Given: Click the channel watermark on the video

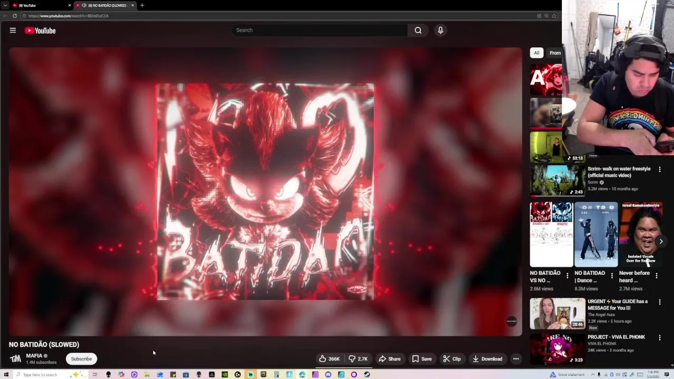Looking at the screenshot, I should (x=511, y=322).
